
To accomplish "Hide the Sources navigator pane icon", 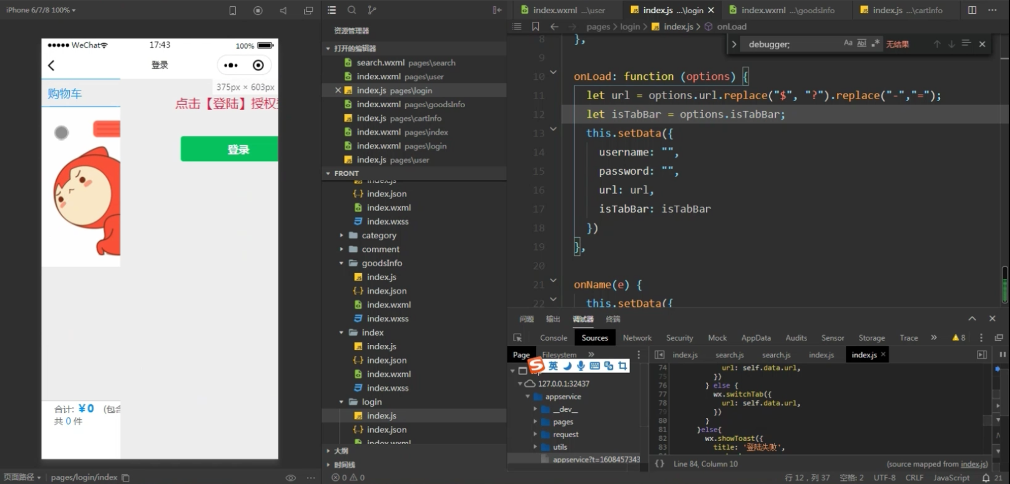I will (659, 354).
